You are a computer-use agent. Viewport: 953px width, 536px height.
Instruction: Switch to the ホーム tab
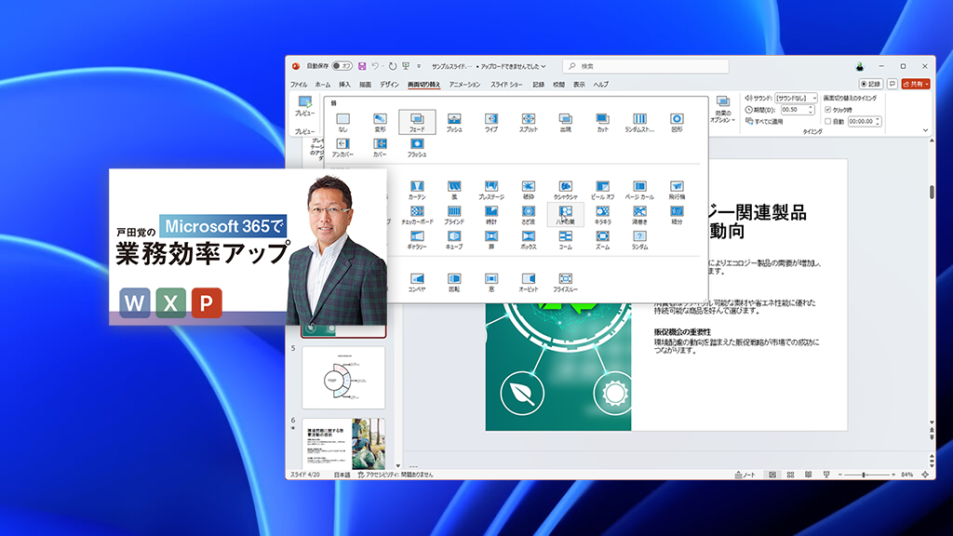pyautogui.click(x=323, y=85)
